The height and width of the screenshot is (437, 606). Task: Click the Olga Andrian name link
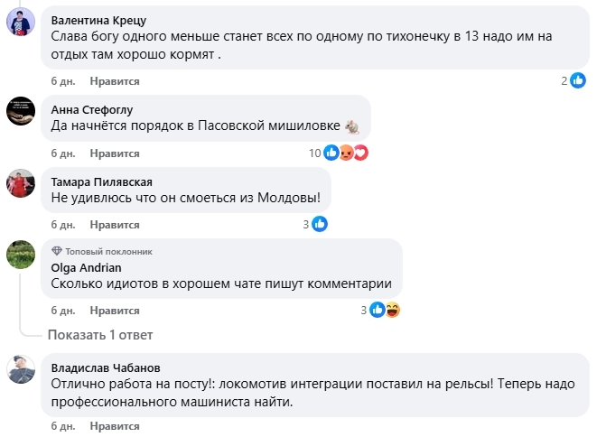coord(86,267)
